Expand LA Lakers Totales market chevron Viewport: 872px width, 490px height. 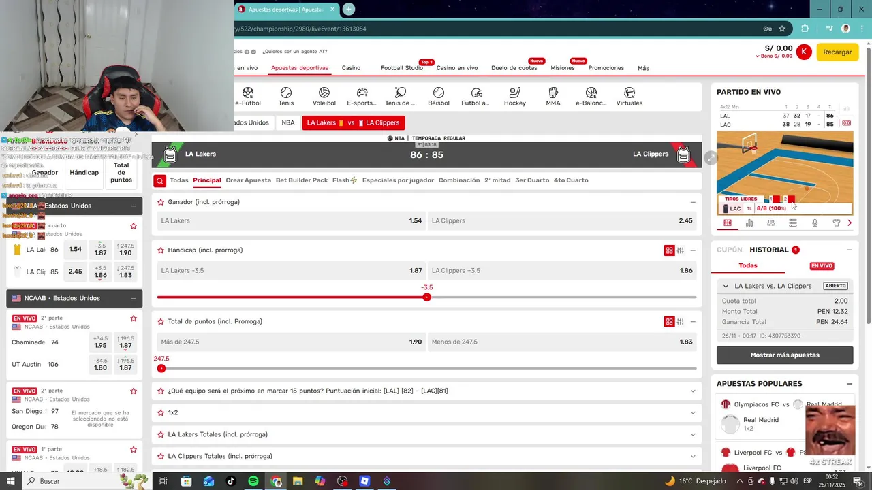(693, 434)
